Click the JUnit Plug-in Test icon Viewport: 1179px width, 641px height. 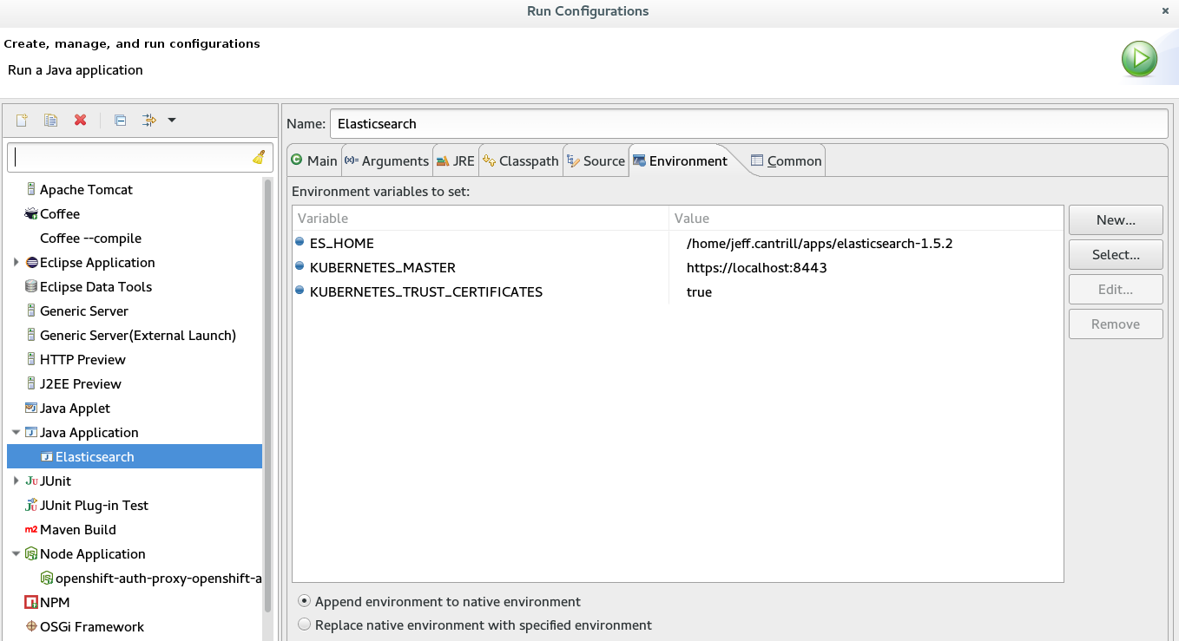(31, 505)
